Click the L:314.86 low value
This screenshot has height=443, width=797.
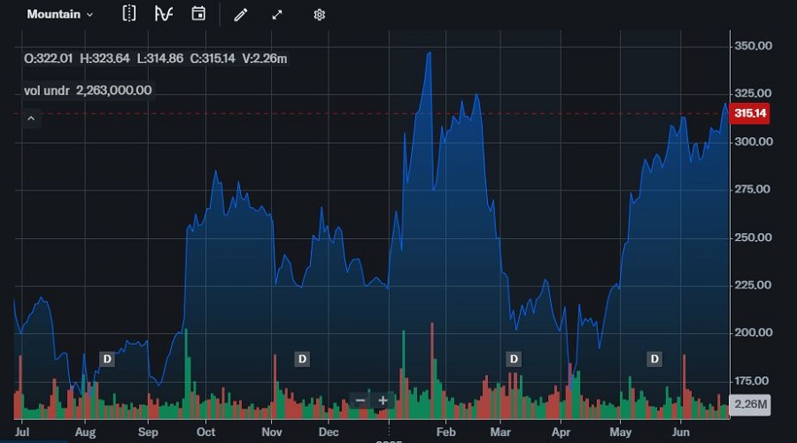pos(160,58)
